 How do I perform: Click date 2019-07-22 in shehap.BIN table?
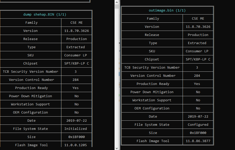(x=77, y=121)
